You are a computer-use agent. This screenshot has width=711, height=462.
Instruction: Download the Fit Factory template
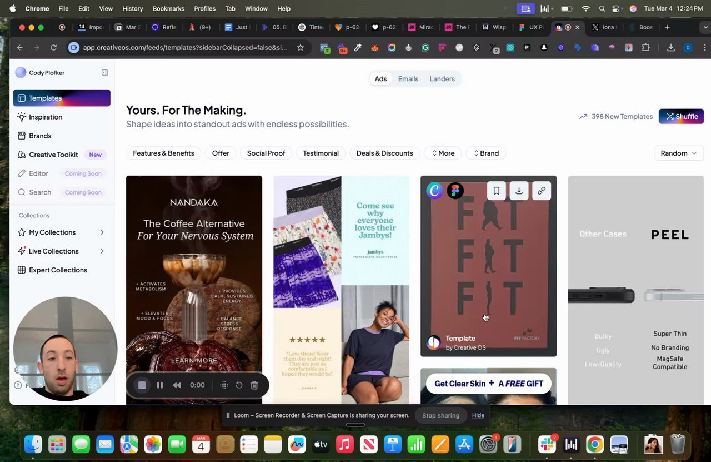click(x=519, y=191)
